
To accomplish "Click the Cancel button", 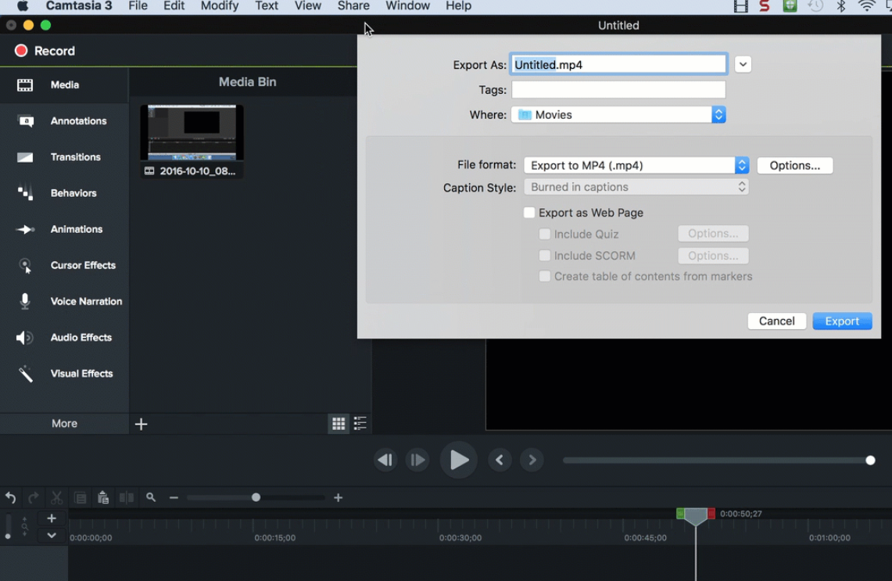I will (776, 321).
